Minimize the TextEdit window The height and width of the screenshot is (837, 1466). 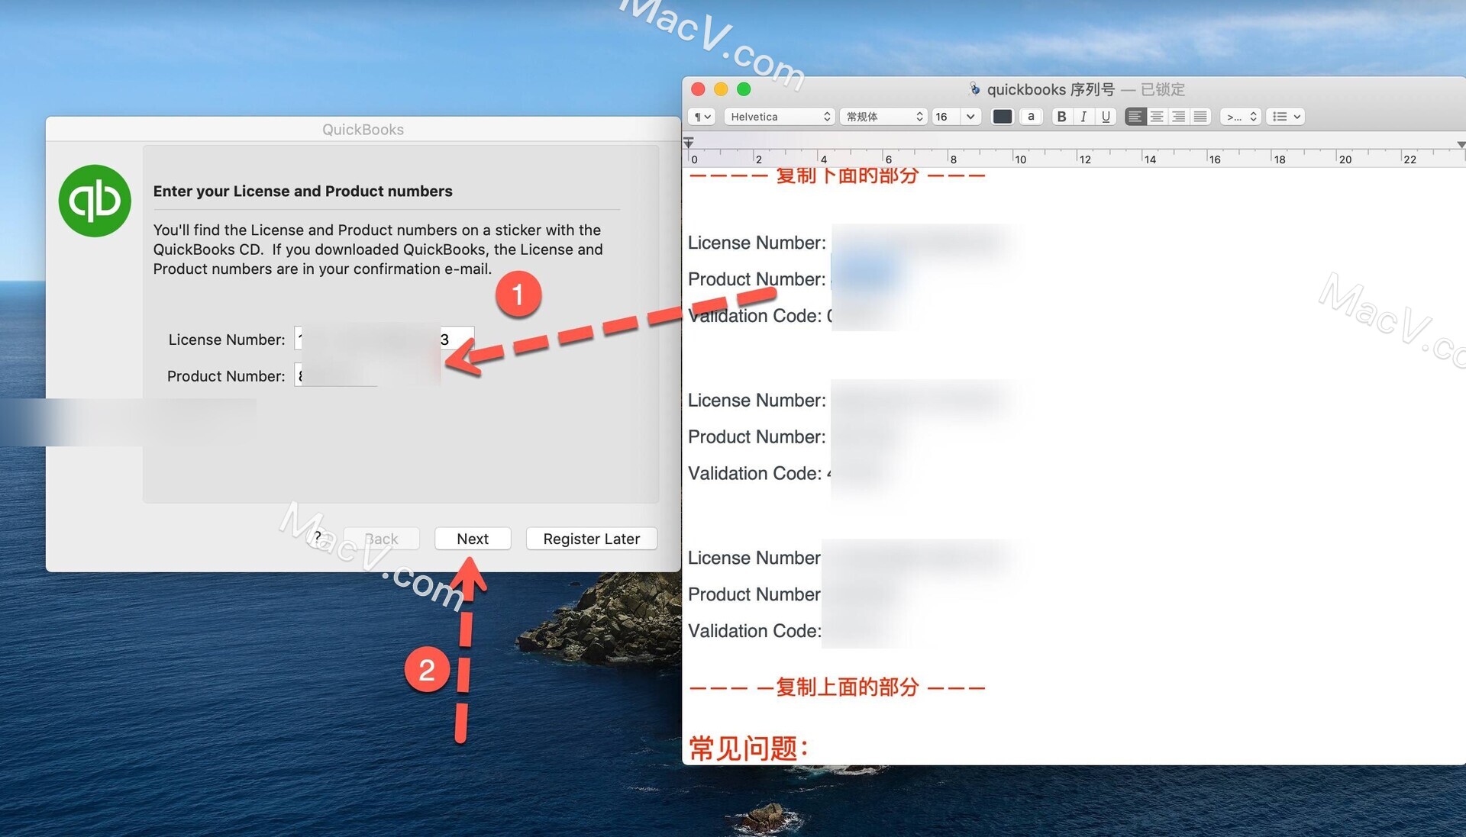click(x=721, y=89)
